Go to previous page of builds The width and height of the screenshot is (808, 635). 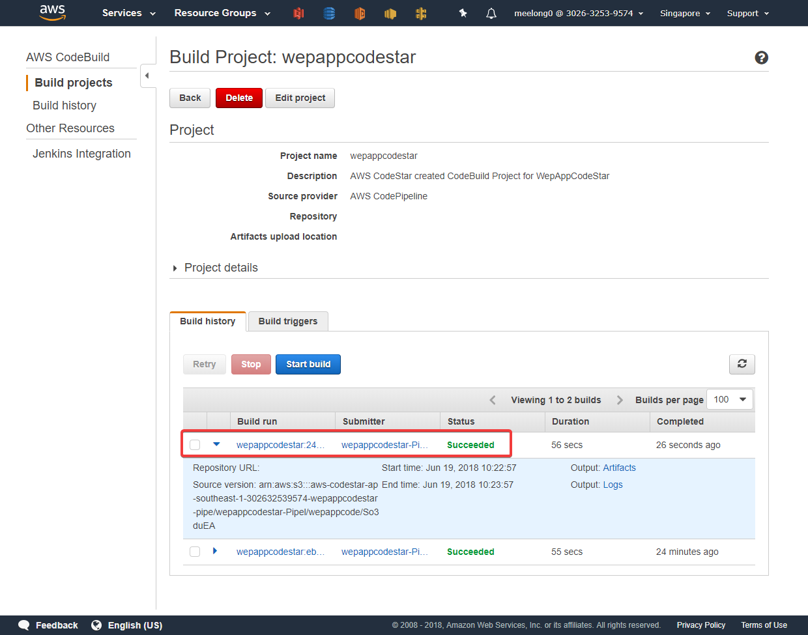click(x=493, y=400)
